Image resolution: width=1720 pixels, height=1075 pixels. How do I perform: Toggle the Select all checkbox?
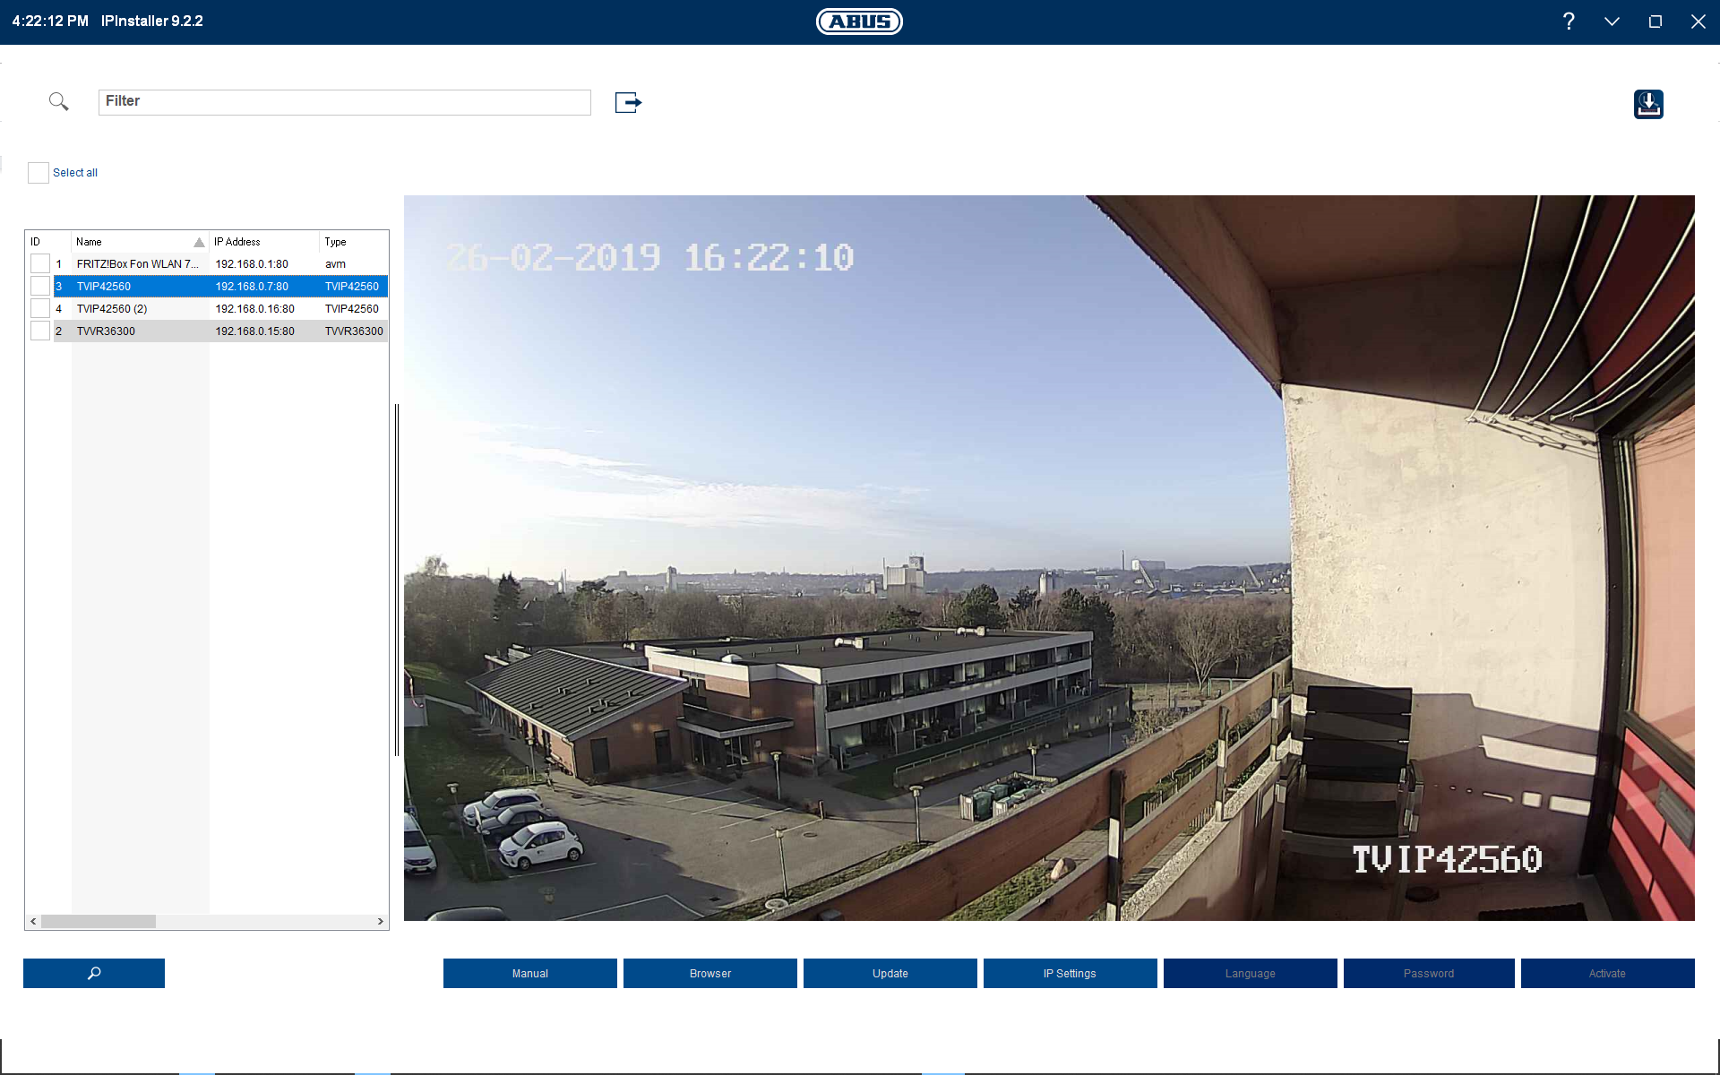click(x=39, y=173)
